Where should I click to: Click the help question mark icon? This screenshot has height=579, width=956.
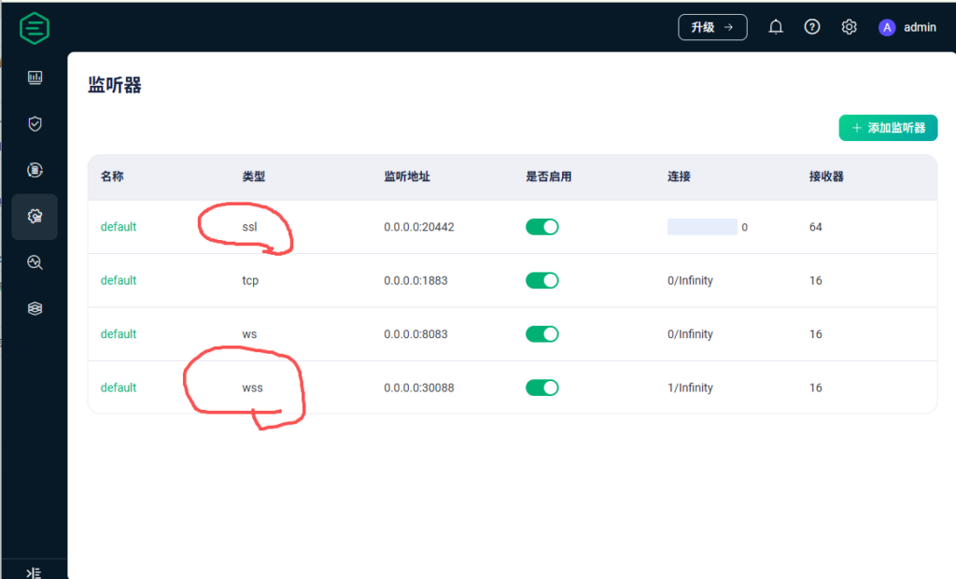812,28
